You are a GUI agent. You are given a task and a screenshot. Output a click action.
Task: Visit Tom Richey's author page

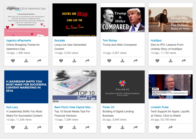click(x=110, y=40)
